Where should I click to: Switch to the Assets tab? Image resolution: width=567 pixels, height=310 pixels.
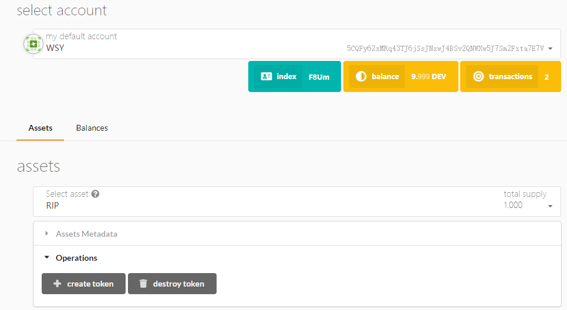point(41,128)
